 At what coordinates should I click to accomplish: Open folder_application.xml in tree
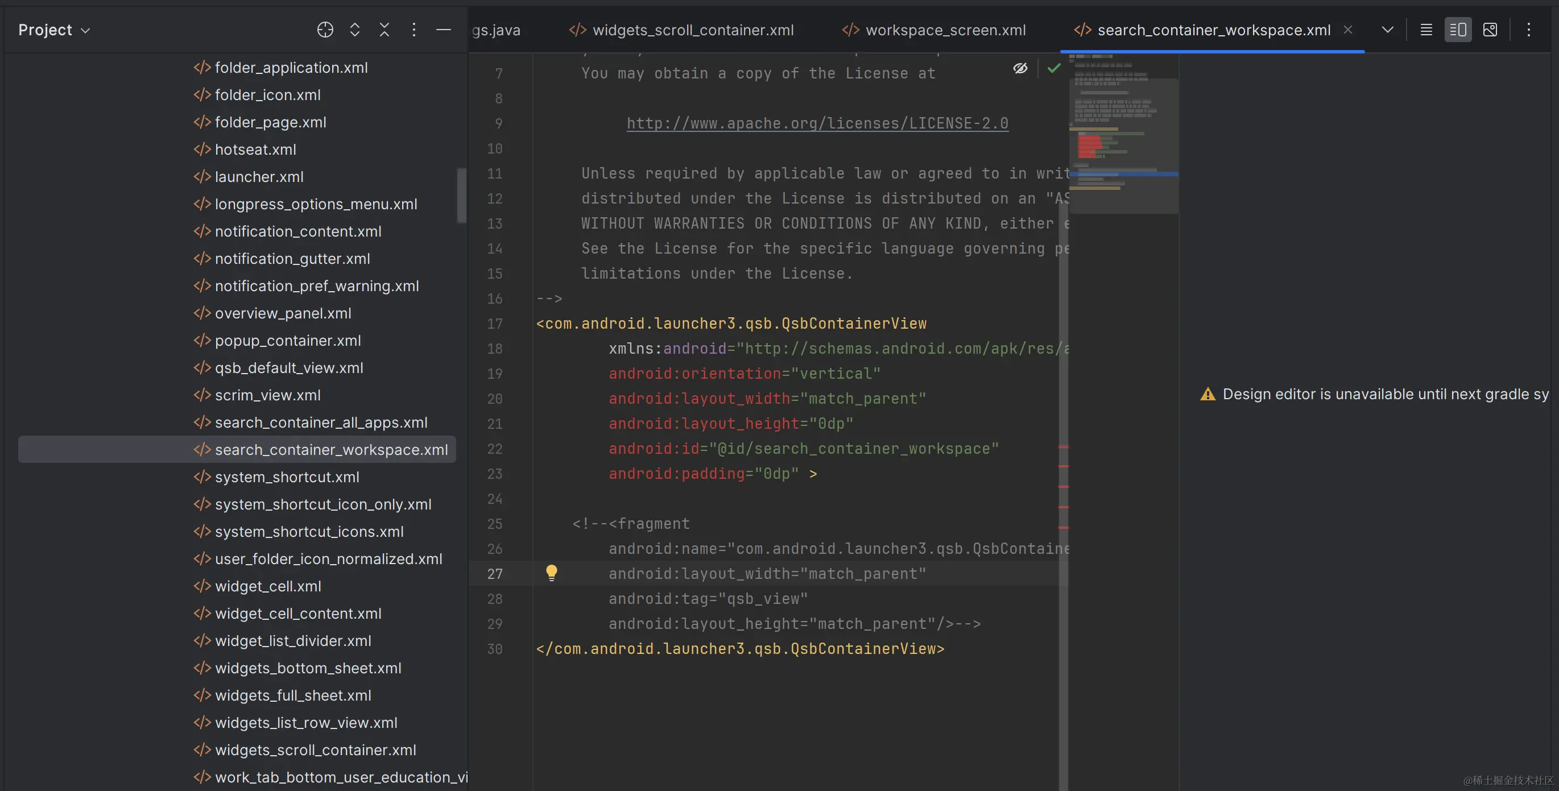[x=280, y=67]
